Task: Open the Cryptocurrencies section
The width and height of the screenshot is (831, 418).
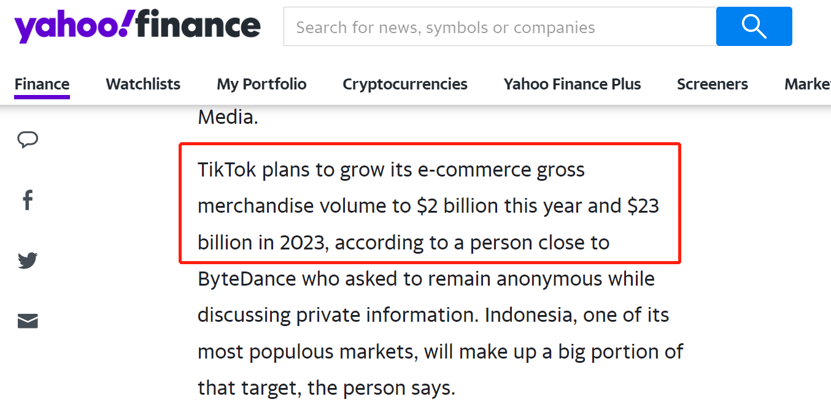Action: pos(405,84)
